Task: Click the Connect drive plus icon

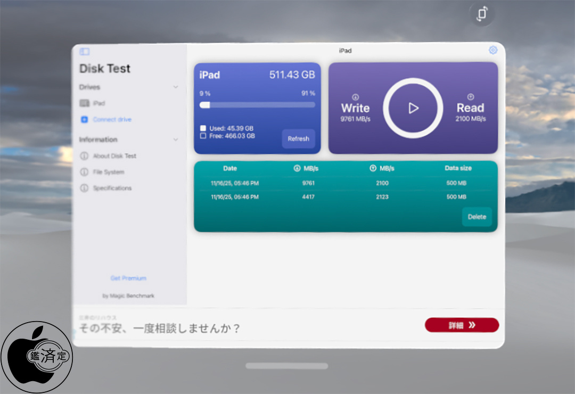Action: coord(84,120)
